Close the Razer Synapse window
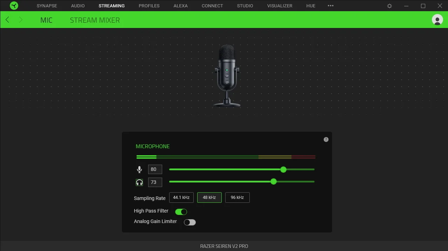This screenshot has height=251, width=448. click(440, 6)
